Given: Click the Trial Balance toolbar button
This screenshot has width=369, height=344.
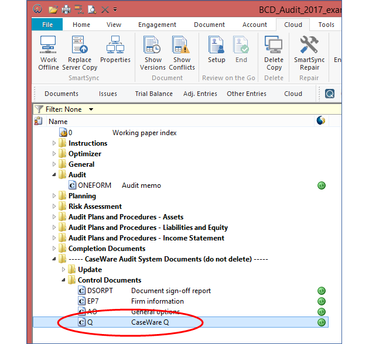Looking at the screenshot, I should coord(153,94).
